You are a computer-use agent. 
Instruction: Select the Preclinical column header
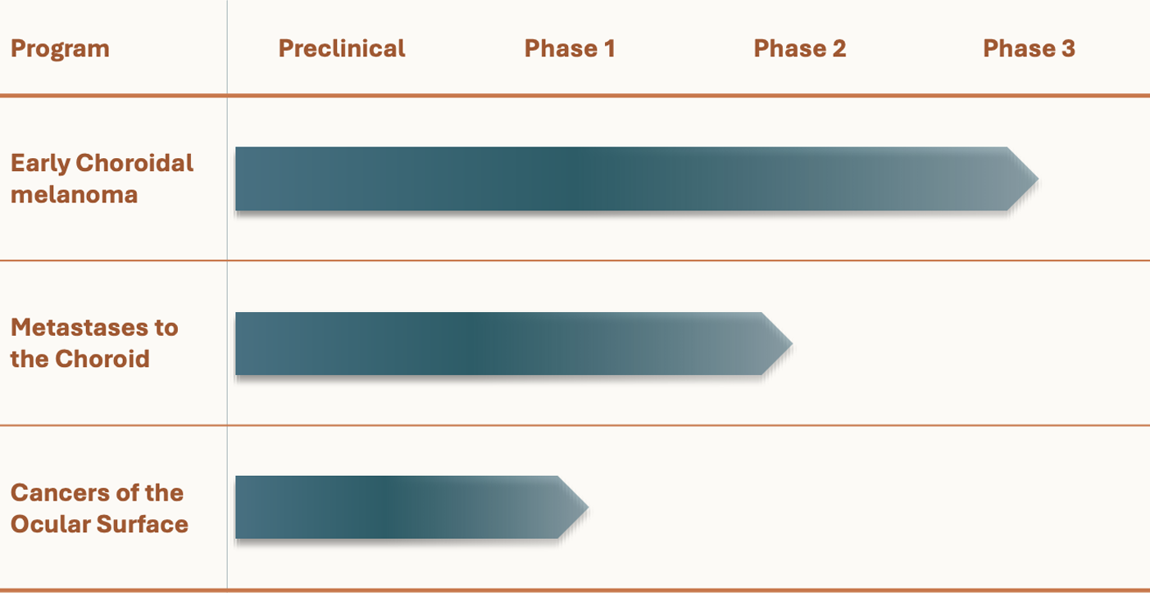click(x=342, y=48)
